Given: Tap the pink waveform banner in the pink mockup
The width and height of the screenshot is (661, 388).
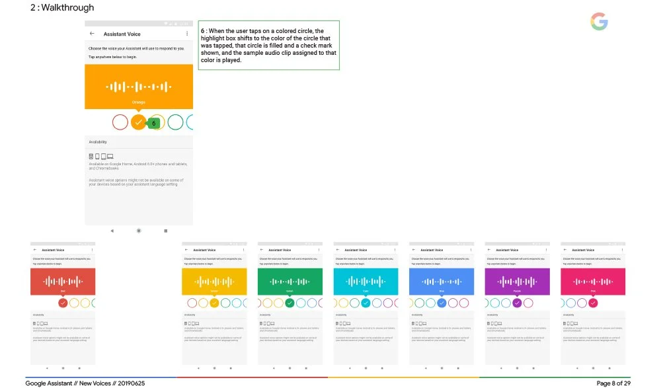Looking at the screenshot, I should [593, 282].
